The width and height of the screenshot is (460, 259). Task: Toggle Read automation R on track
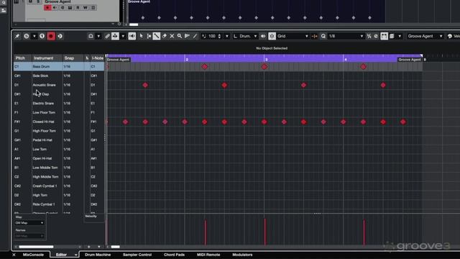(x=78, y=8)
